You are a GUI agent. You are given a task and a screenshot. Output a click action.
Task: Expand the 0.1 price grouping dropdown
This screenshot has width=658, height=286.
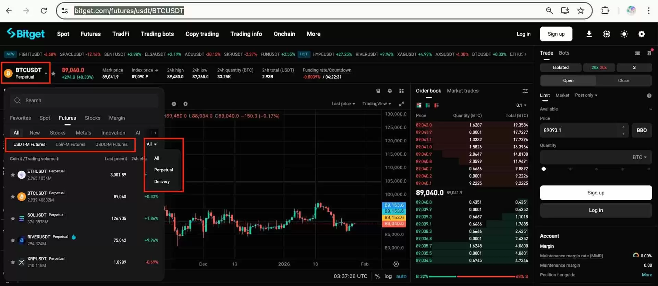(x=521, y=105)
